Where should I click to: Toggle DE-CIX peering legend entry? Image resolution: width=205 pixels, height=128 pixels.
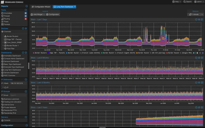pyautogui.click(x=151, y=53)
